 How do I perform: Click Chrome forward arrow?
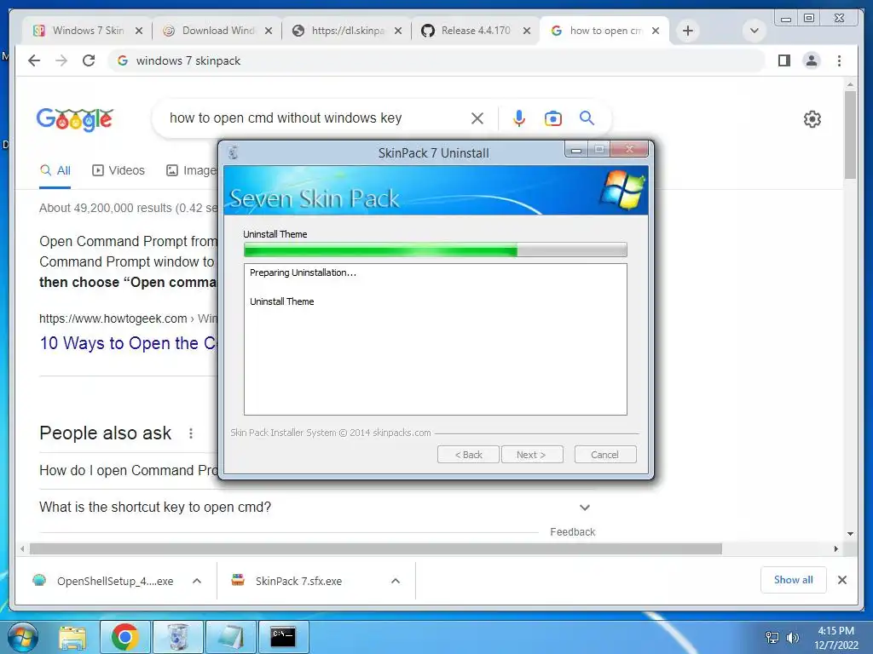click(x=61, y=60)
